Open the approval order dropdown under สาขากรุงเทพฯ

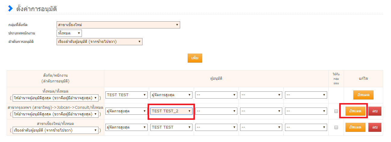point(55,114)
